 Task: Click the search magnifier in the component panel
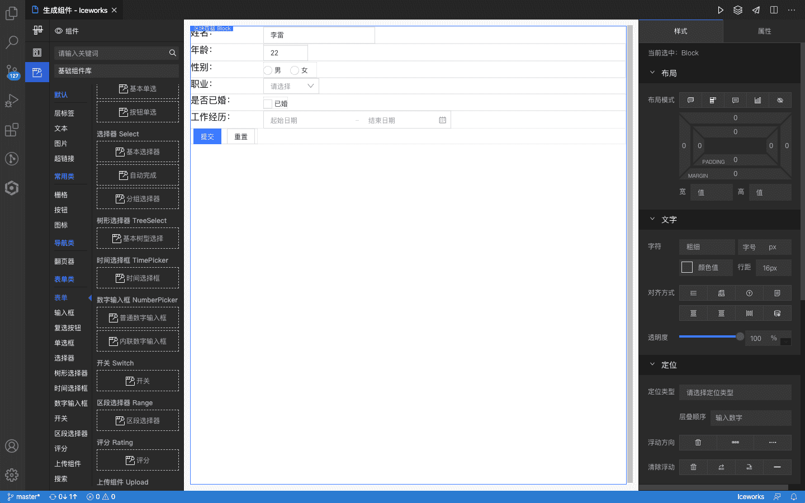(172, 52)
